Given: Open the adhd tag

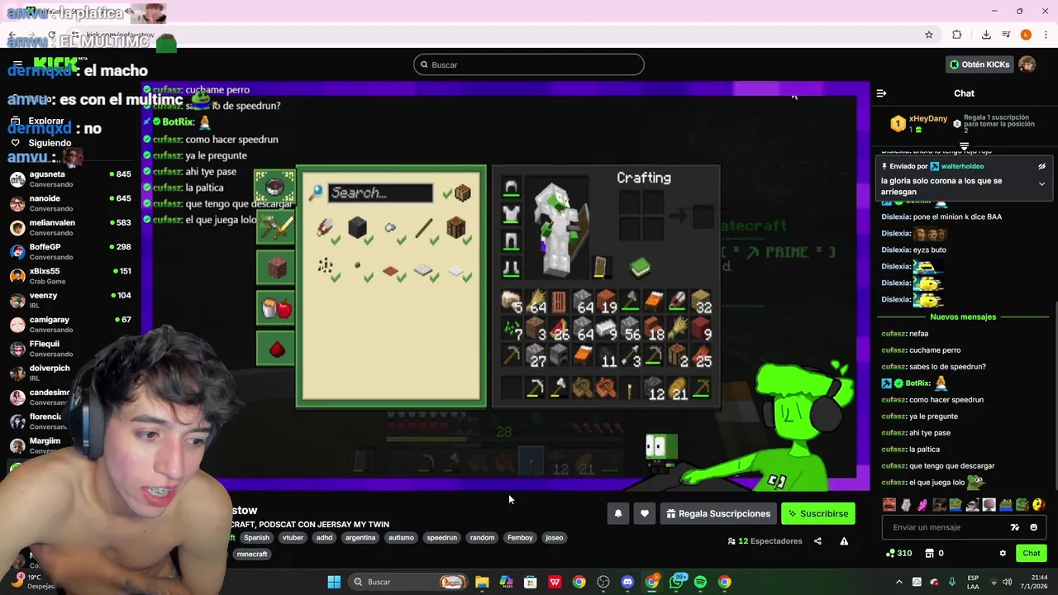Looking at the screenshot, I should click(x=324, y=538).
